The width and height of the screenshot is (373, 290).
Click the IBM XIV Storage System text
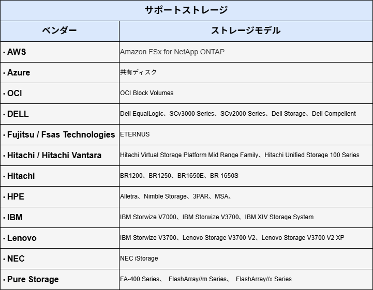279,217
